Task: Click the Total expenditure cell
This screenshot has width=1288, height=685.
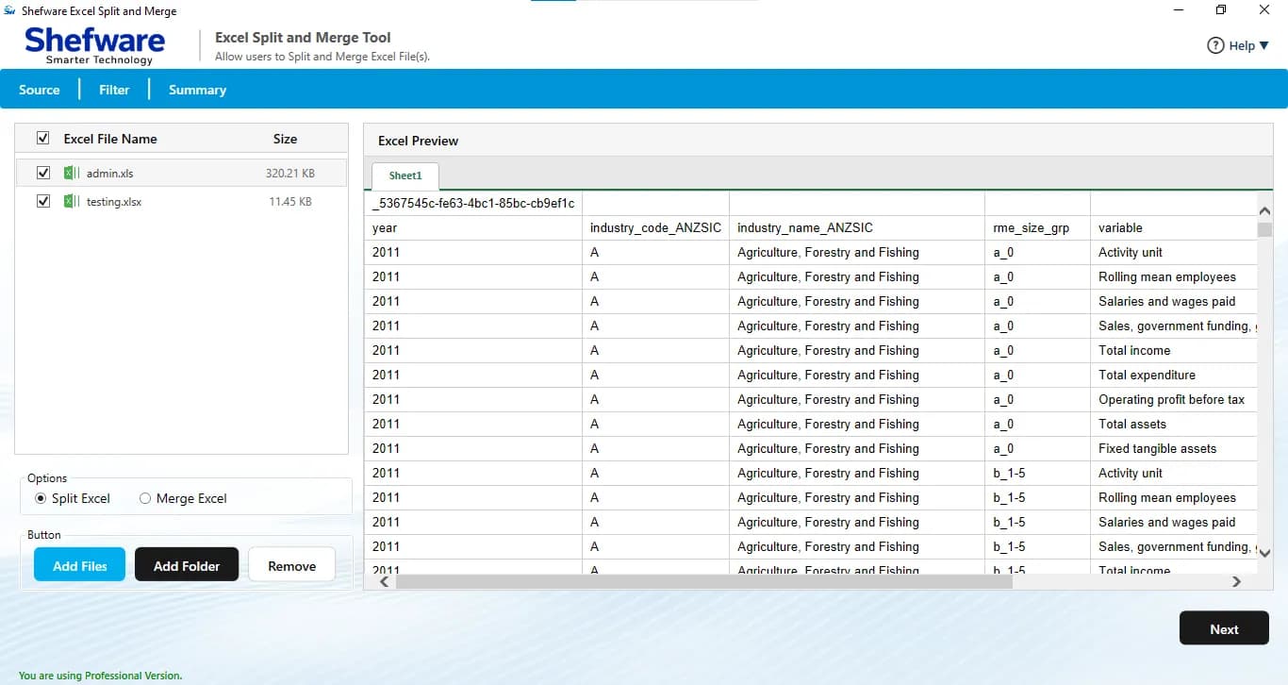Action: (1173, 375)
